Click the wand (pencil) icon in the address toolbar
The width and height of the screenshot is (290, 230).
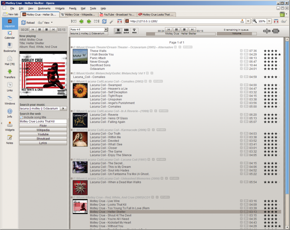click(x=112, y=22)
